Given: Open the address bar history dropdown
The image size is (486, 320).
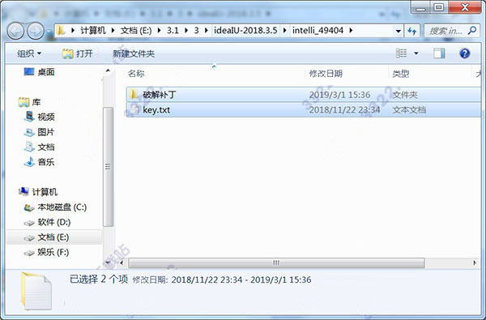Looking at the screenshot, I should 398,31.
